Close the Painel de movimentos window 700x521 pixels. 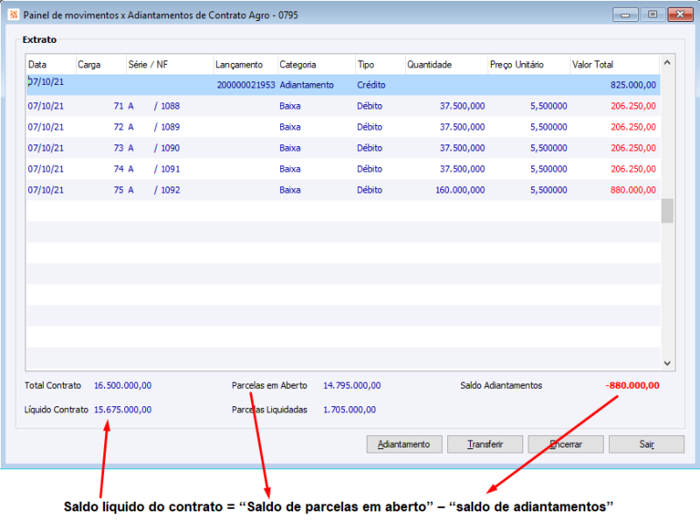tap(680, 15)
